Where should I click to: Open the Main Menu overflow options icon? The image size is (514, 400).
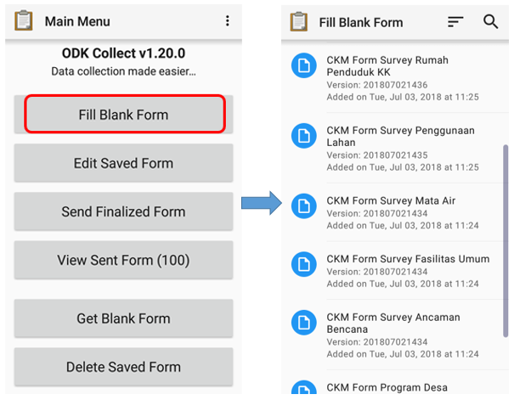[x=227, y=21]
